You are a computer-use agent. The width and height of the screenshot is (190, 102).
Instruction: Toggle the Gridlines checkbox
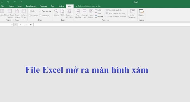point(30,16)
